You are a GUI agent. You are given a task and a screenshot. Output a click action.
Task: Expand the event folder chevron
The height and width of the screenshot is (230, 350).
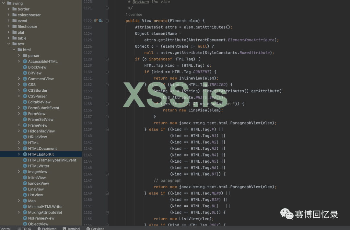coord(8,20)
